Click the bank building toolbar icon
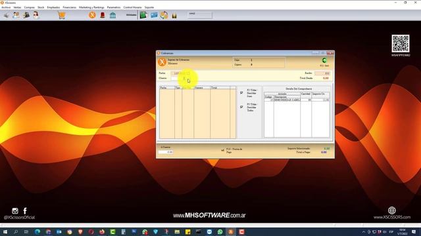The image size is (421, 236). click(x=112, y=15)
